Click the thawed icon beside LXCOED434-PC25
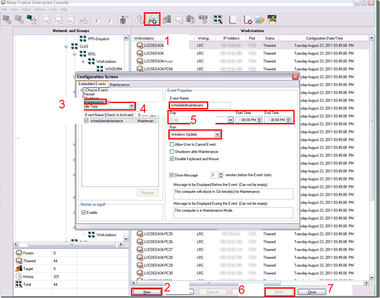Screen dimensions: 380x298 pyautogui.click(x=139, y=234)
